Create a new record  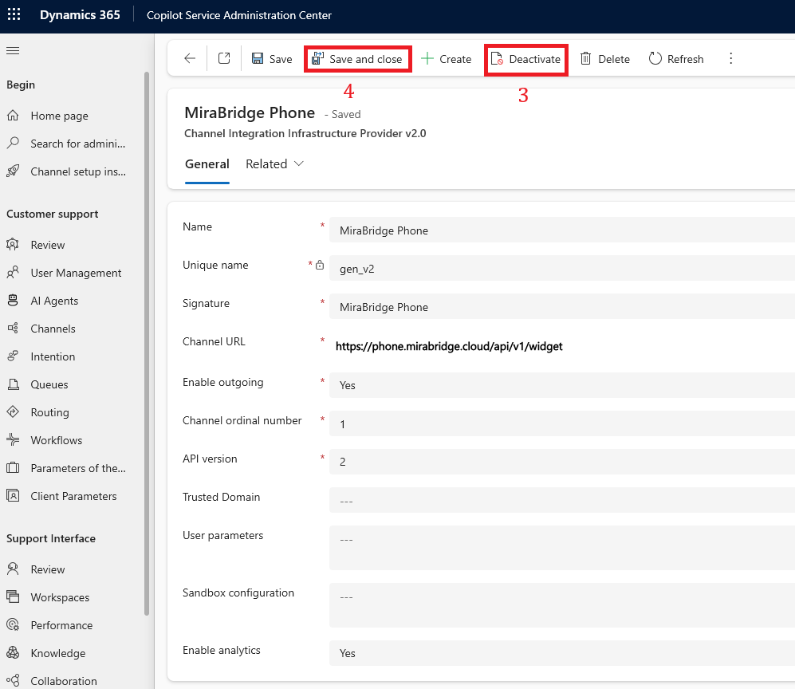[x=446, y=59]
